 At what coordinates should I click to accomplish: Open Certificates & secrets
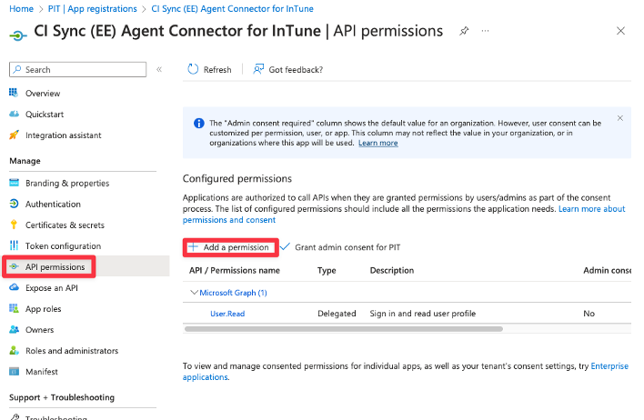(65, 225)
